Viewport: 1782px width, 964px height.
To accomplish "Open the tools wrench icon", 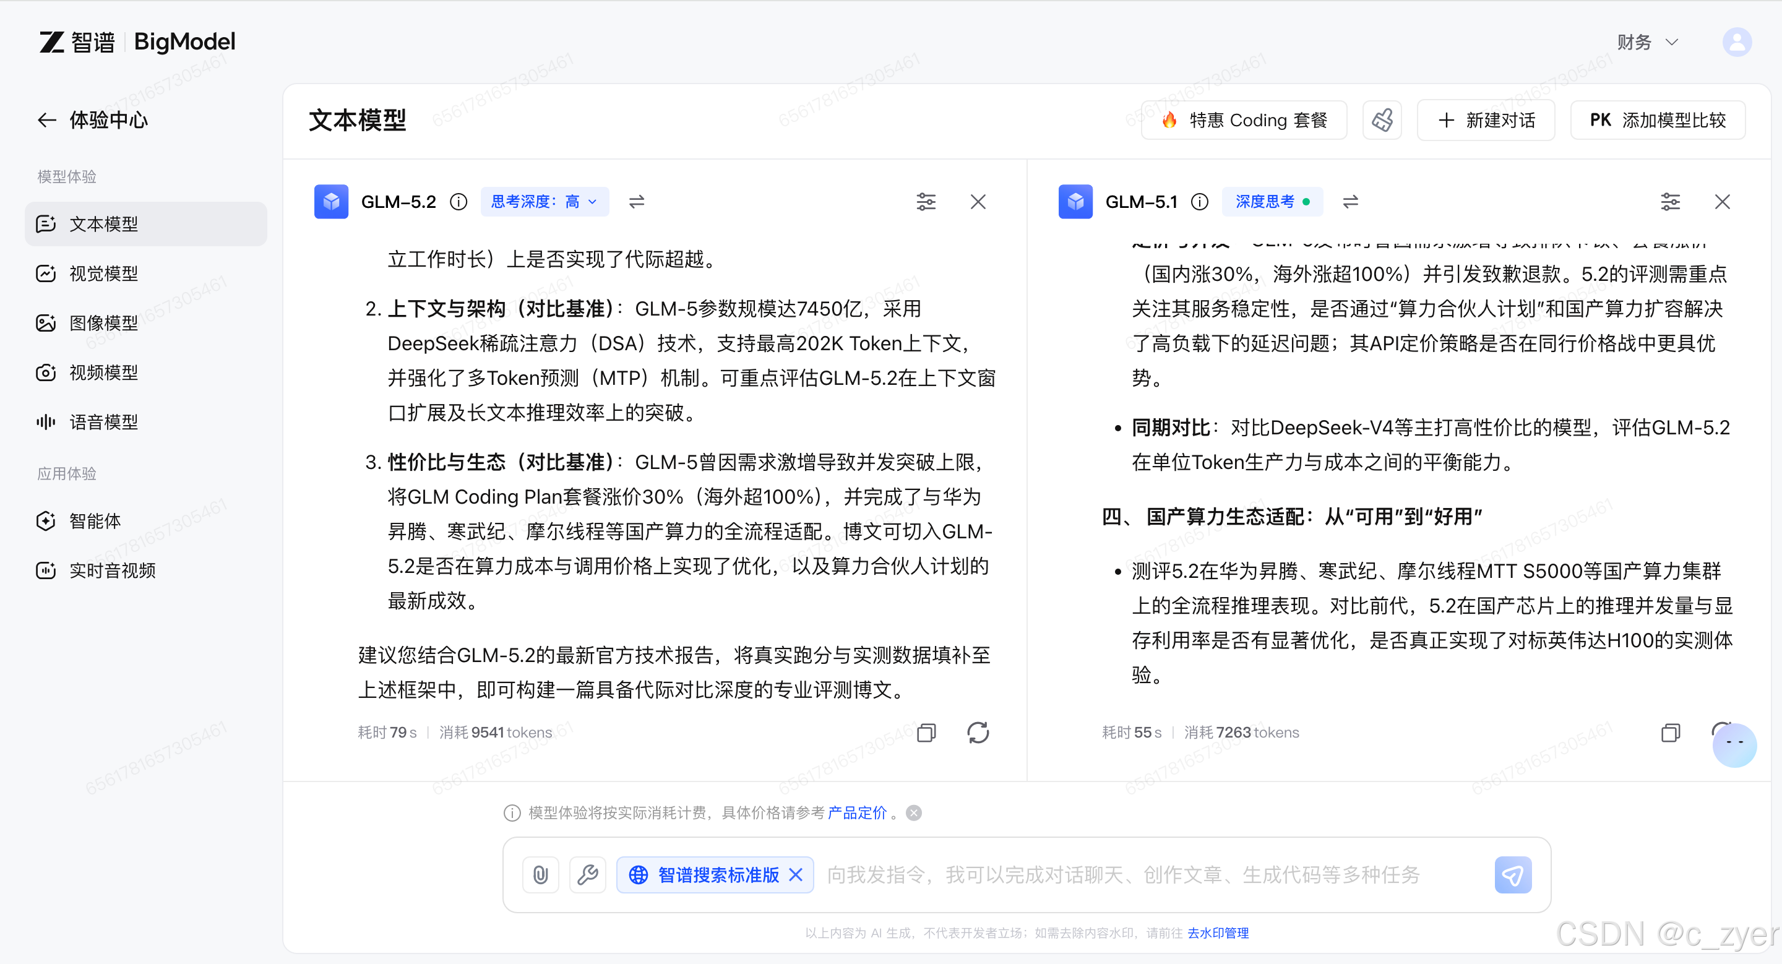I will pyautogui.click(x=588, y=875).
